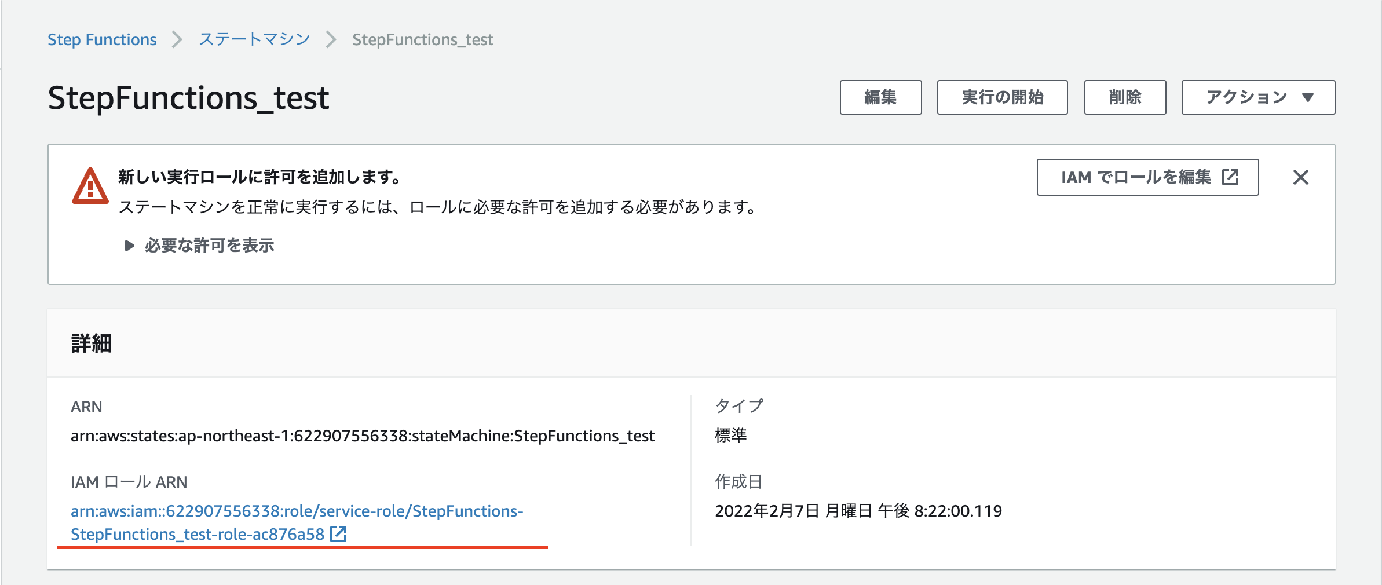This screenshot has width=1382, height=585.
Task: Open the IAM role ARN link
Action: (x=297, y=522)
